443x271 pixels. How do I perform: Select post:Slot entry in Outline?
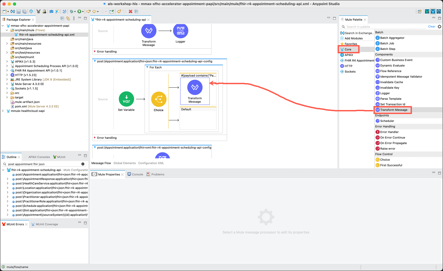(x=50, y=210)
